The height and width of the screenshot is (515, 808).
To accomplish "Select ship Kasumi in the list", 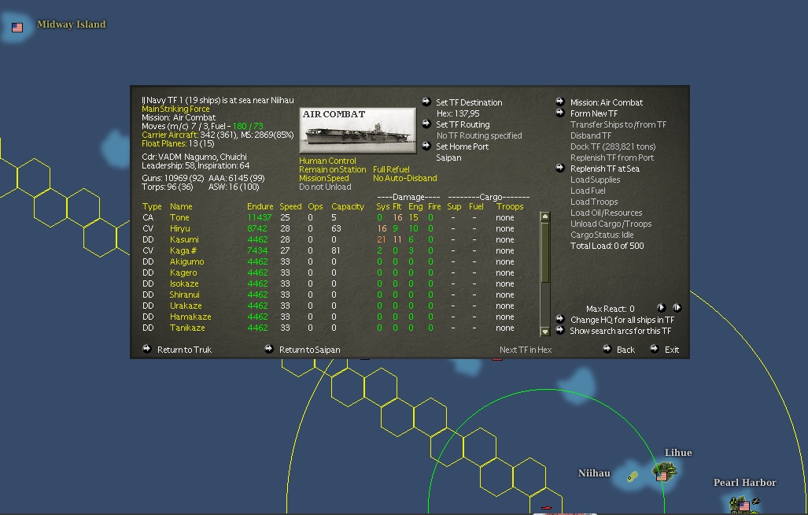I will (x=184, y=239).
